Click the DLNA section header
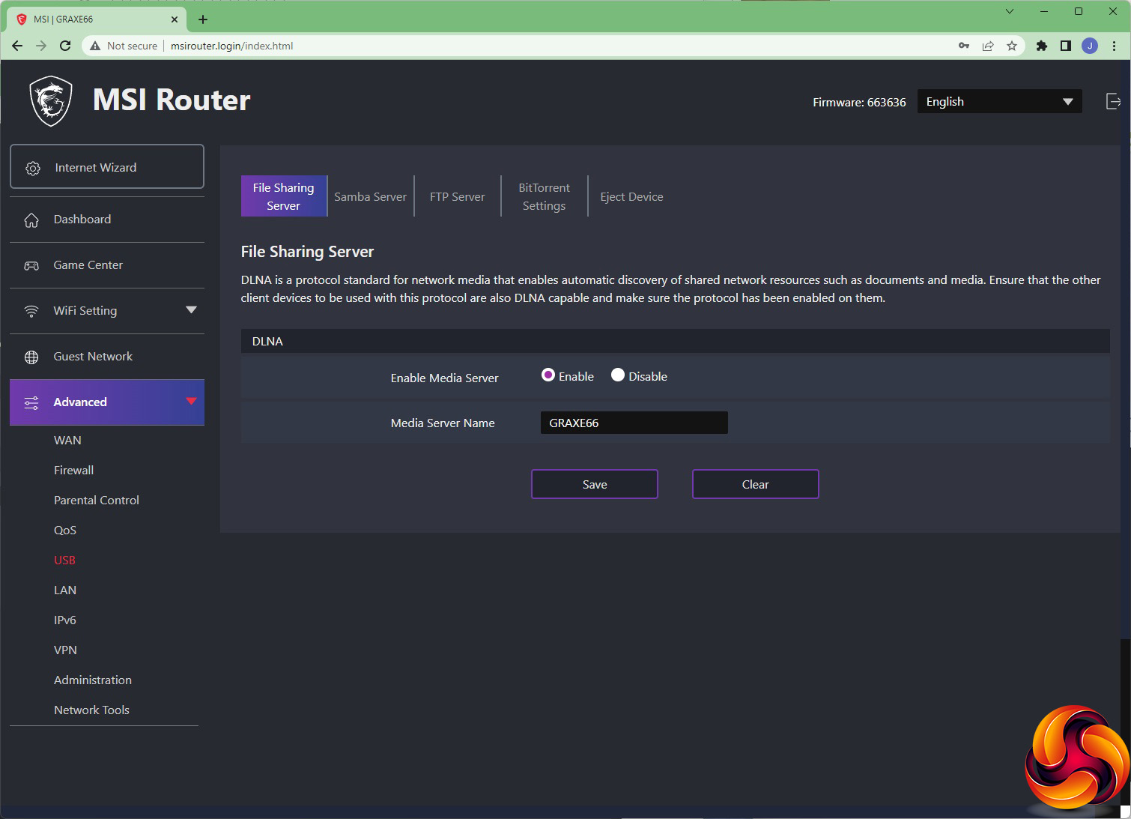1131x819 pixels. [675, 341]
